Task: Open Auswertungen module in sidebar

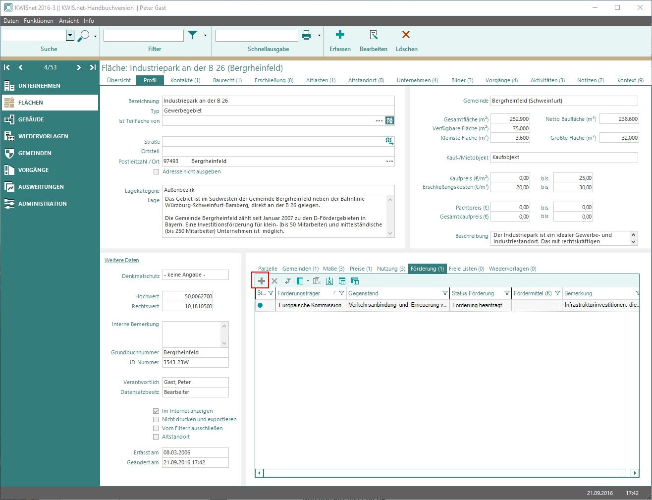Action: coord(50,187)
